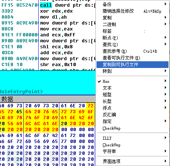The height and width of the screenshot is (166, 170).
Task: Click the 标签 menu item
Action: click(x=133, y=31)
